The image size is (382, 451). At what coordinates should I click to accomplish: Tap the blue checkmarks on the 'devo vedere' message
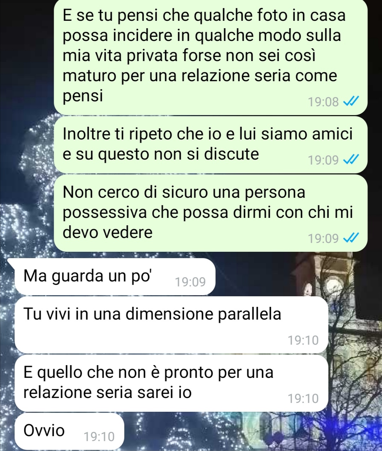click(x=351, y=238)
